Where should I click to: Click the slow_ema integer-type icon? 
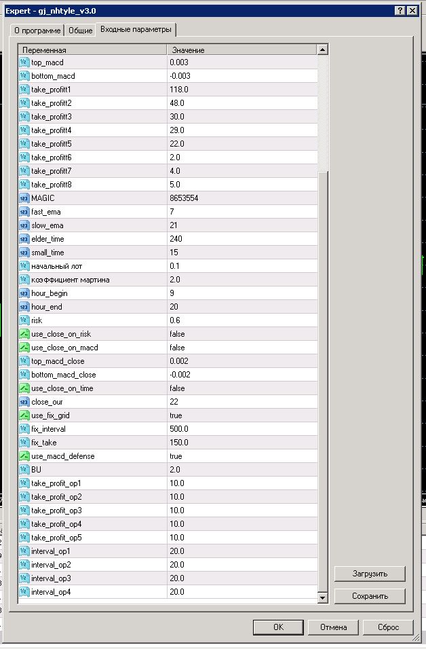(24, 225)
